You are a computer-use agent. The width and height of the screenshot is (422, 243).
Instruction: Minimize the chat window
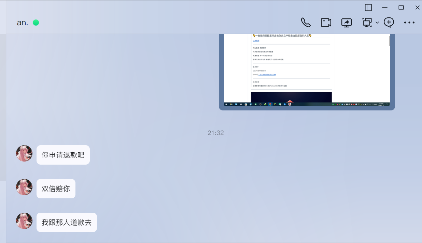[x=385, y=7]
